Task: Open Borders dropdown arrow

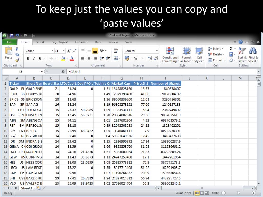Action: 56,58
